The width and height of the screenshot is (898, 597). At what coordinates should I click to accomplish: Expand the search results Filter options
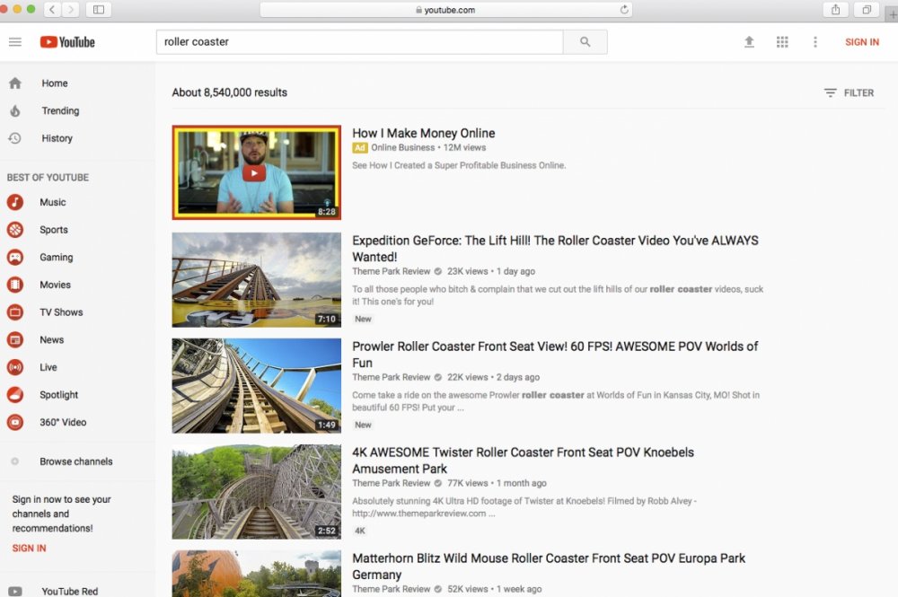849,92
